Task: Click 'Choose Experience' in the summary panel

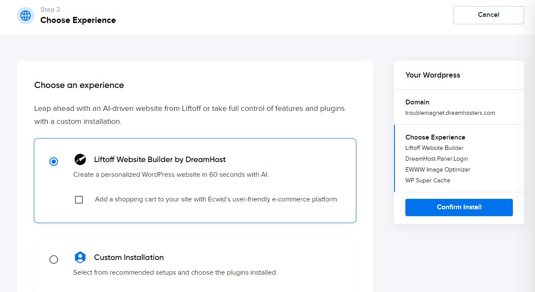Action: (x=435, y=137)
